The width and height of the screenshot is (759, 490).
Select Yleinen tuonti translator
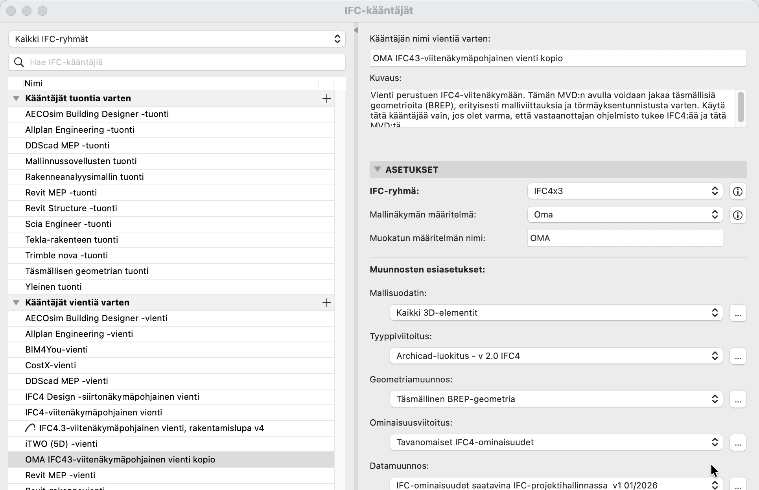click(171, 287)
